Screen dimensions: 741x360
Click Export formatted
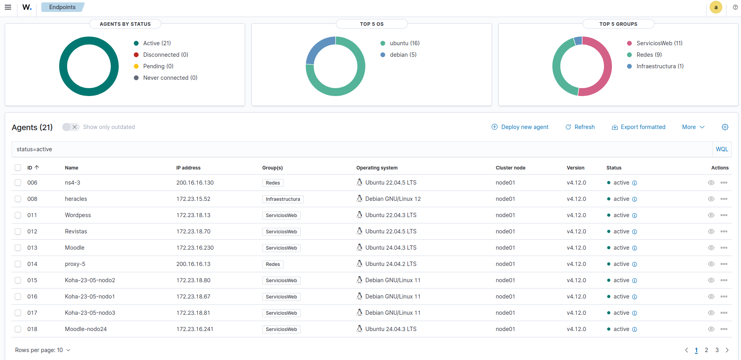click(639, 127)
